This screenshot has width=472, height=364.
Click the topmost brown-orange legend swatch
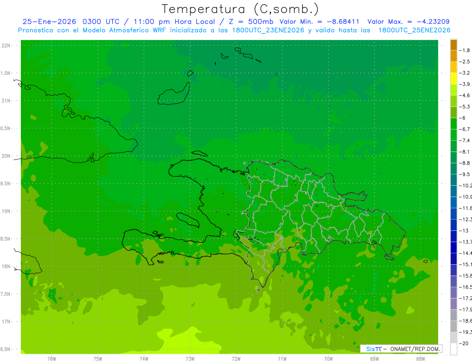(454, 45)
